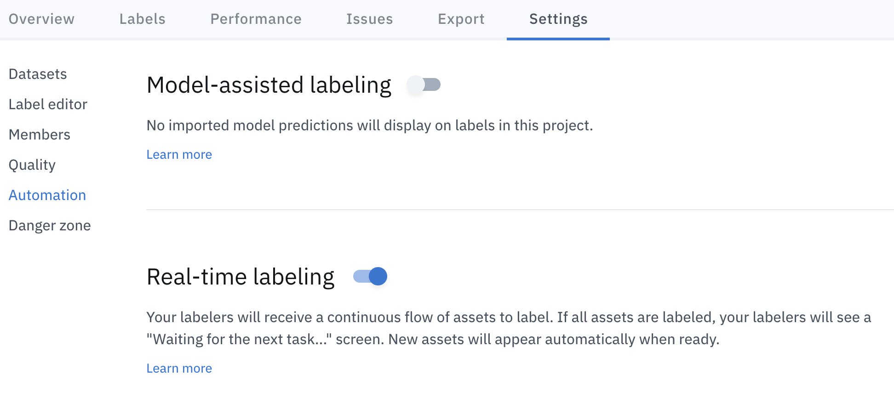Open Datasets settings in the sidebar
Viewport: 894px width, 402px height.
[38, 74]
